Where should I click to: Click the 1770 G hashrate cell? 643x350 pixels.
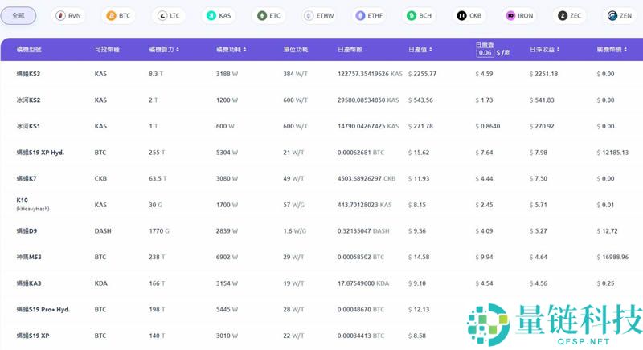click(159, 231)
